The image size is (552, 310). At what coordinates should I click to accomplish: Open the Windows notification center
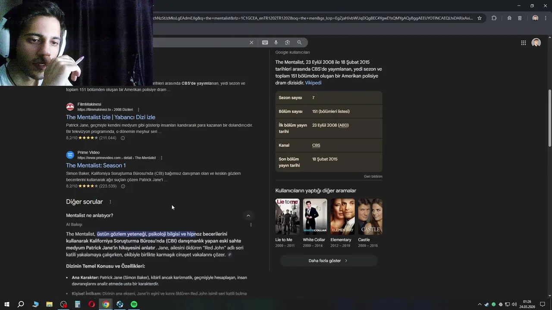coord(543,304)
